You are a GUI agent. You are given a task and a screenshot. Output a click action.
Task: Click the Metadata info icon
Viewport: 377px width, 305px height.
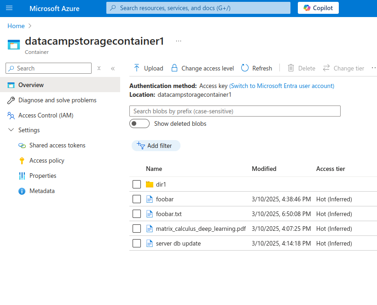[x=22, y=191]
